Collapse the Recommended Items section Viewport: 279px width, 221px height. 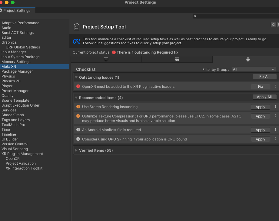click(76, 98)
